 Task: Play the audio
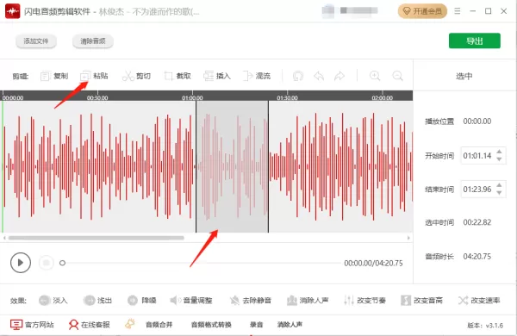click(x=21, y=263)
